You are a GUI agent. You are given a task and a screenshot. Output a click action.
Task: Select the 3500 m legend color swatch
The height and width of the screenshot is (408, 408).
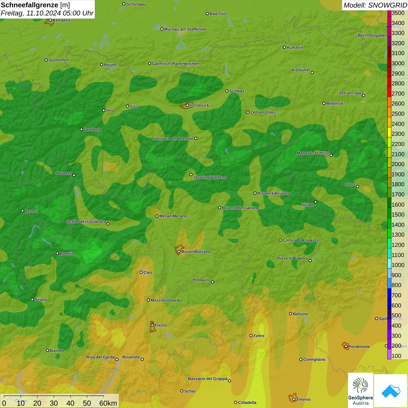[x=389, y=13]
